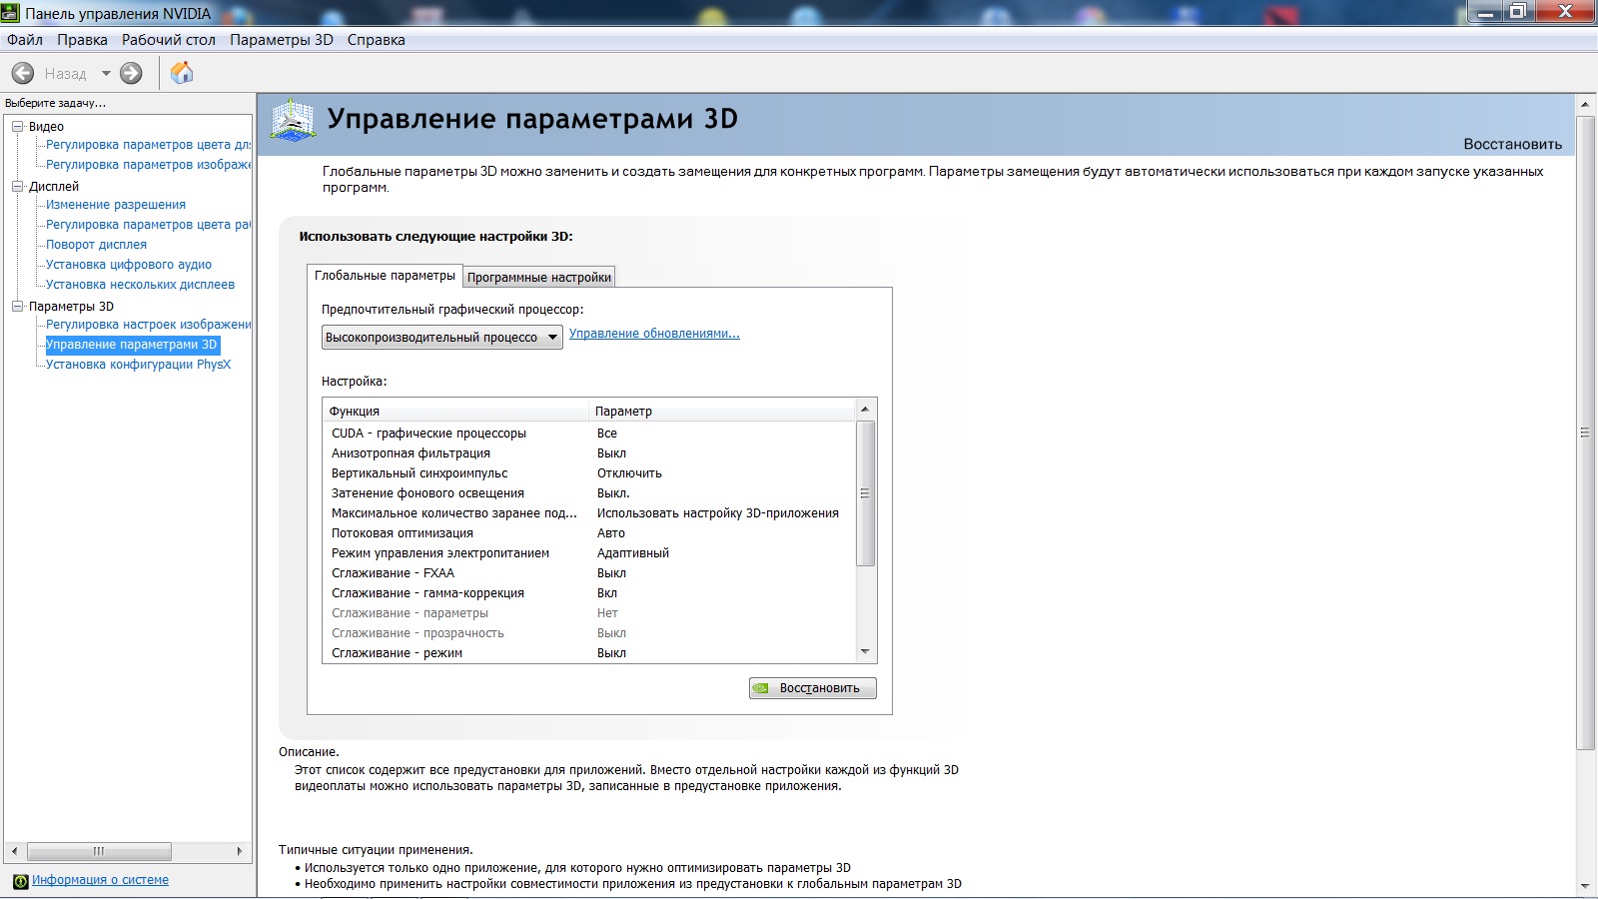1598x899 pixels.
Task: Click the NVIDIA title bar icon
Action: (x=10, y=13)
